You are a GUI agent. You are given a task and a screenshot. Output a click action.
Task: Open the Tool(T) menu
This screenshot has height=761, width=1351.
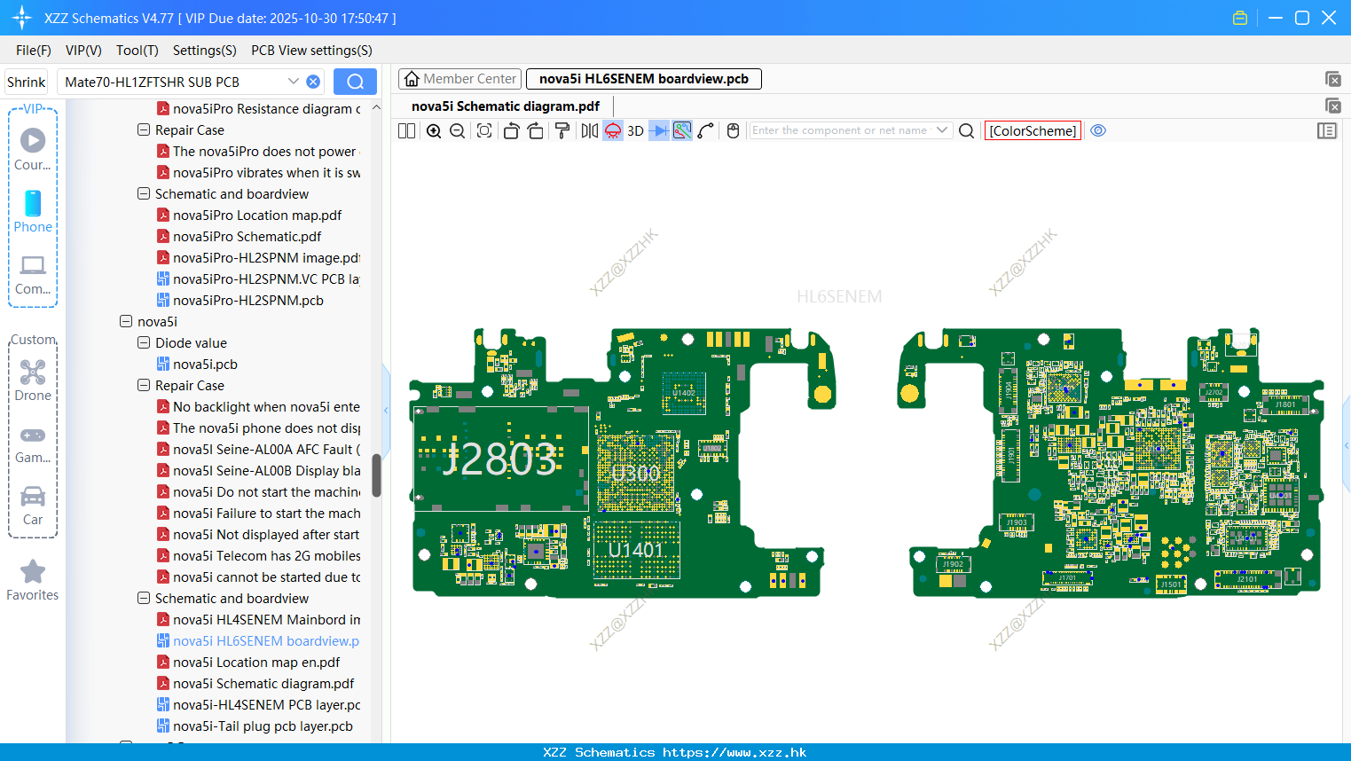click(x=137, y=51)
